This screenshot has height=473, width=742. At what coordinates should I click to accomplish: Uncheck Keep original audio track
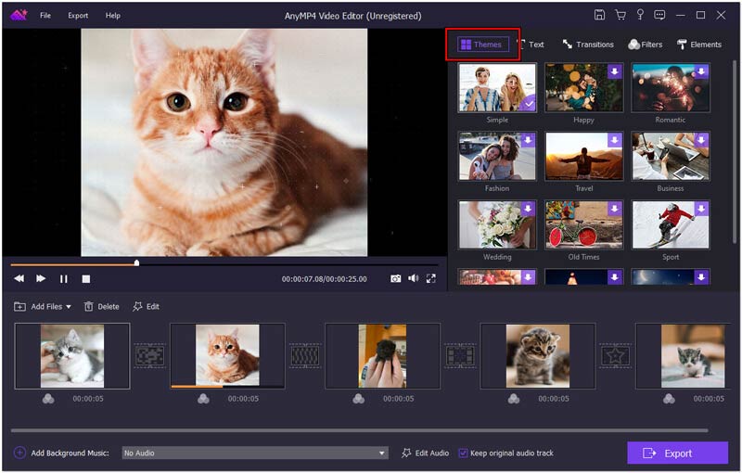click(x=464, y=453)
